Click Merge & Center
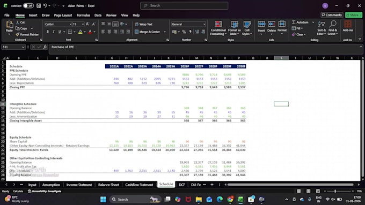365x205 pixels. [148, 32]
